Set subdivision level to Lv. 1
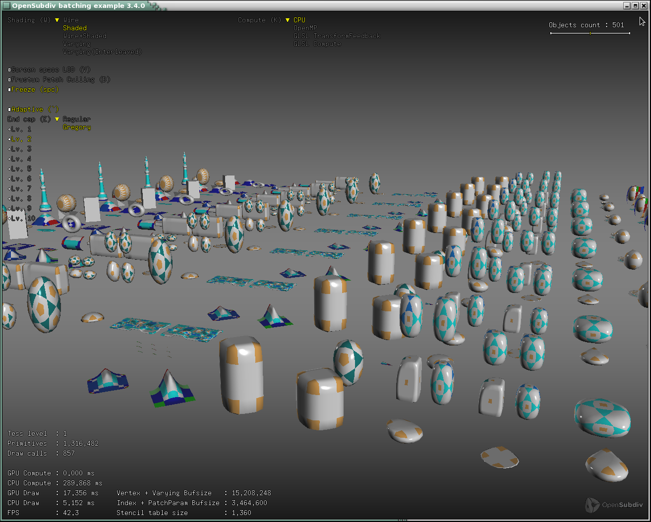The width and height of the screenshot is (651, 522). tap(9, 129)
